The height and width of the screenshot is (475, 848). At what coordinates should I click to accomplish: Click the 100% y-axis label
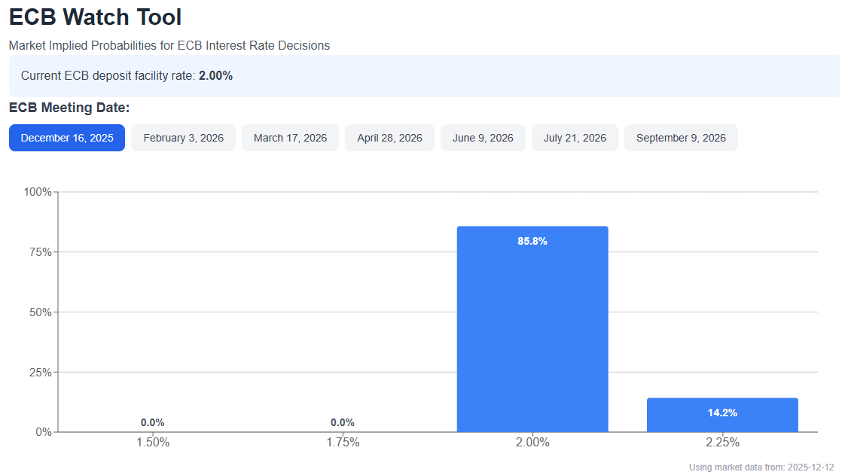pyautogui.click(x=38, y=192)
